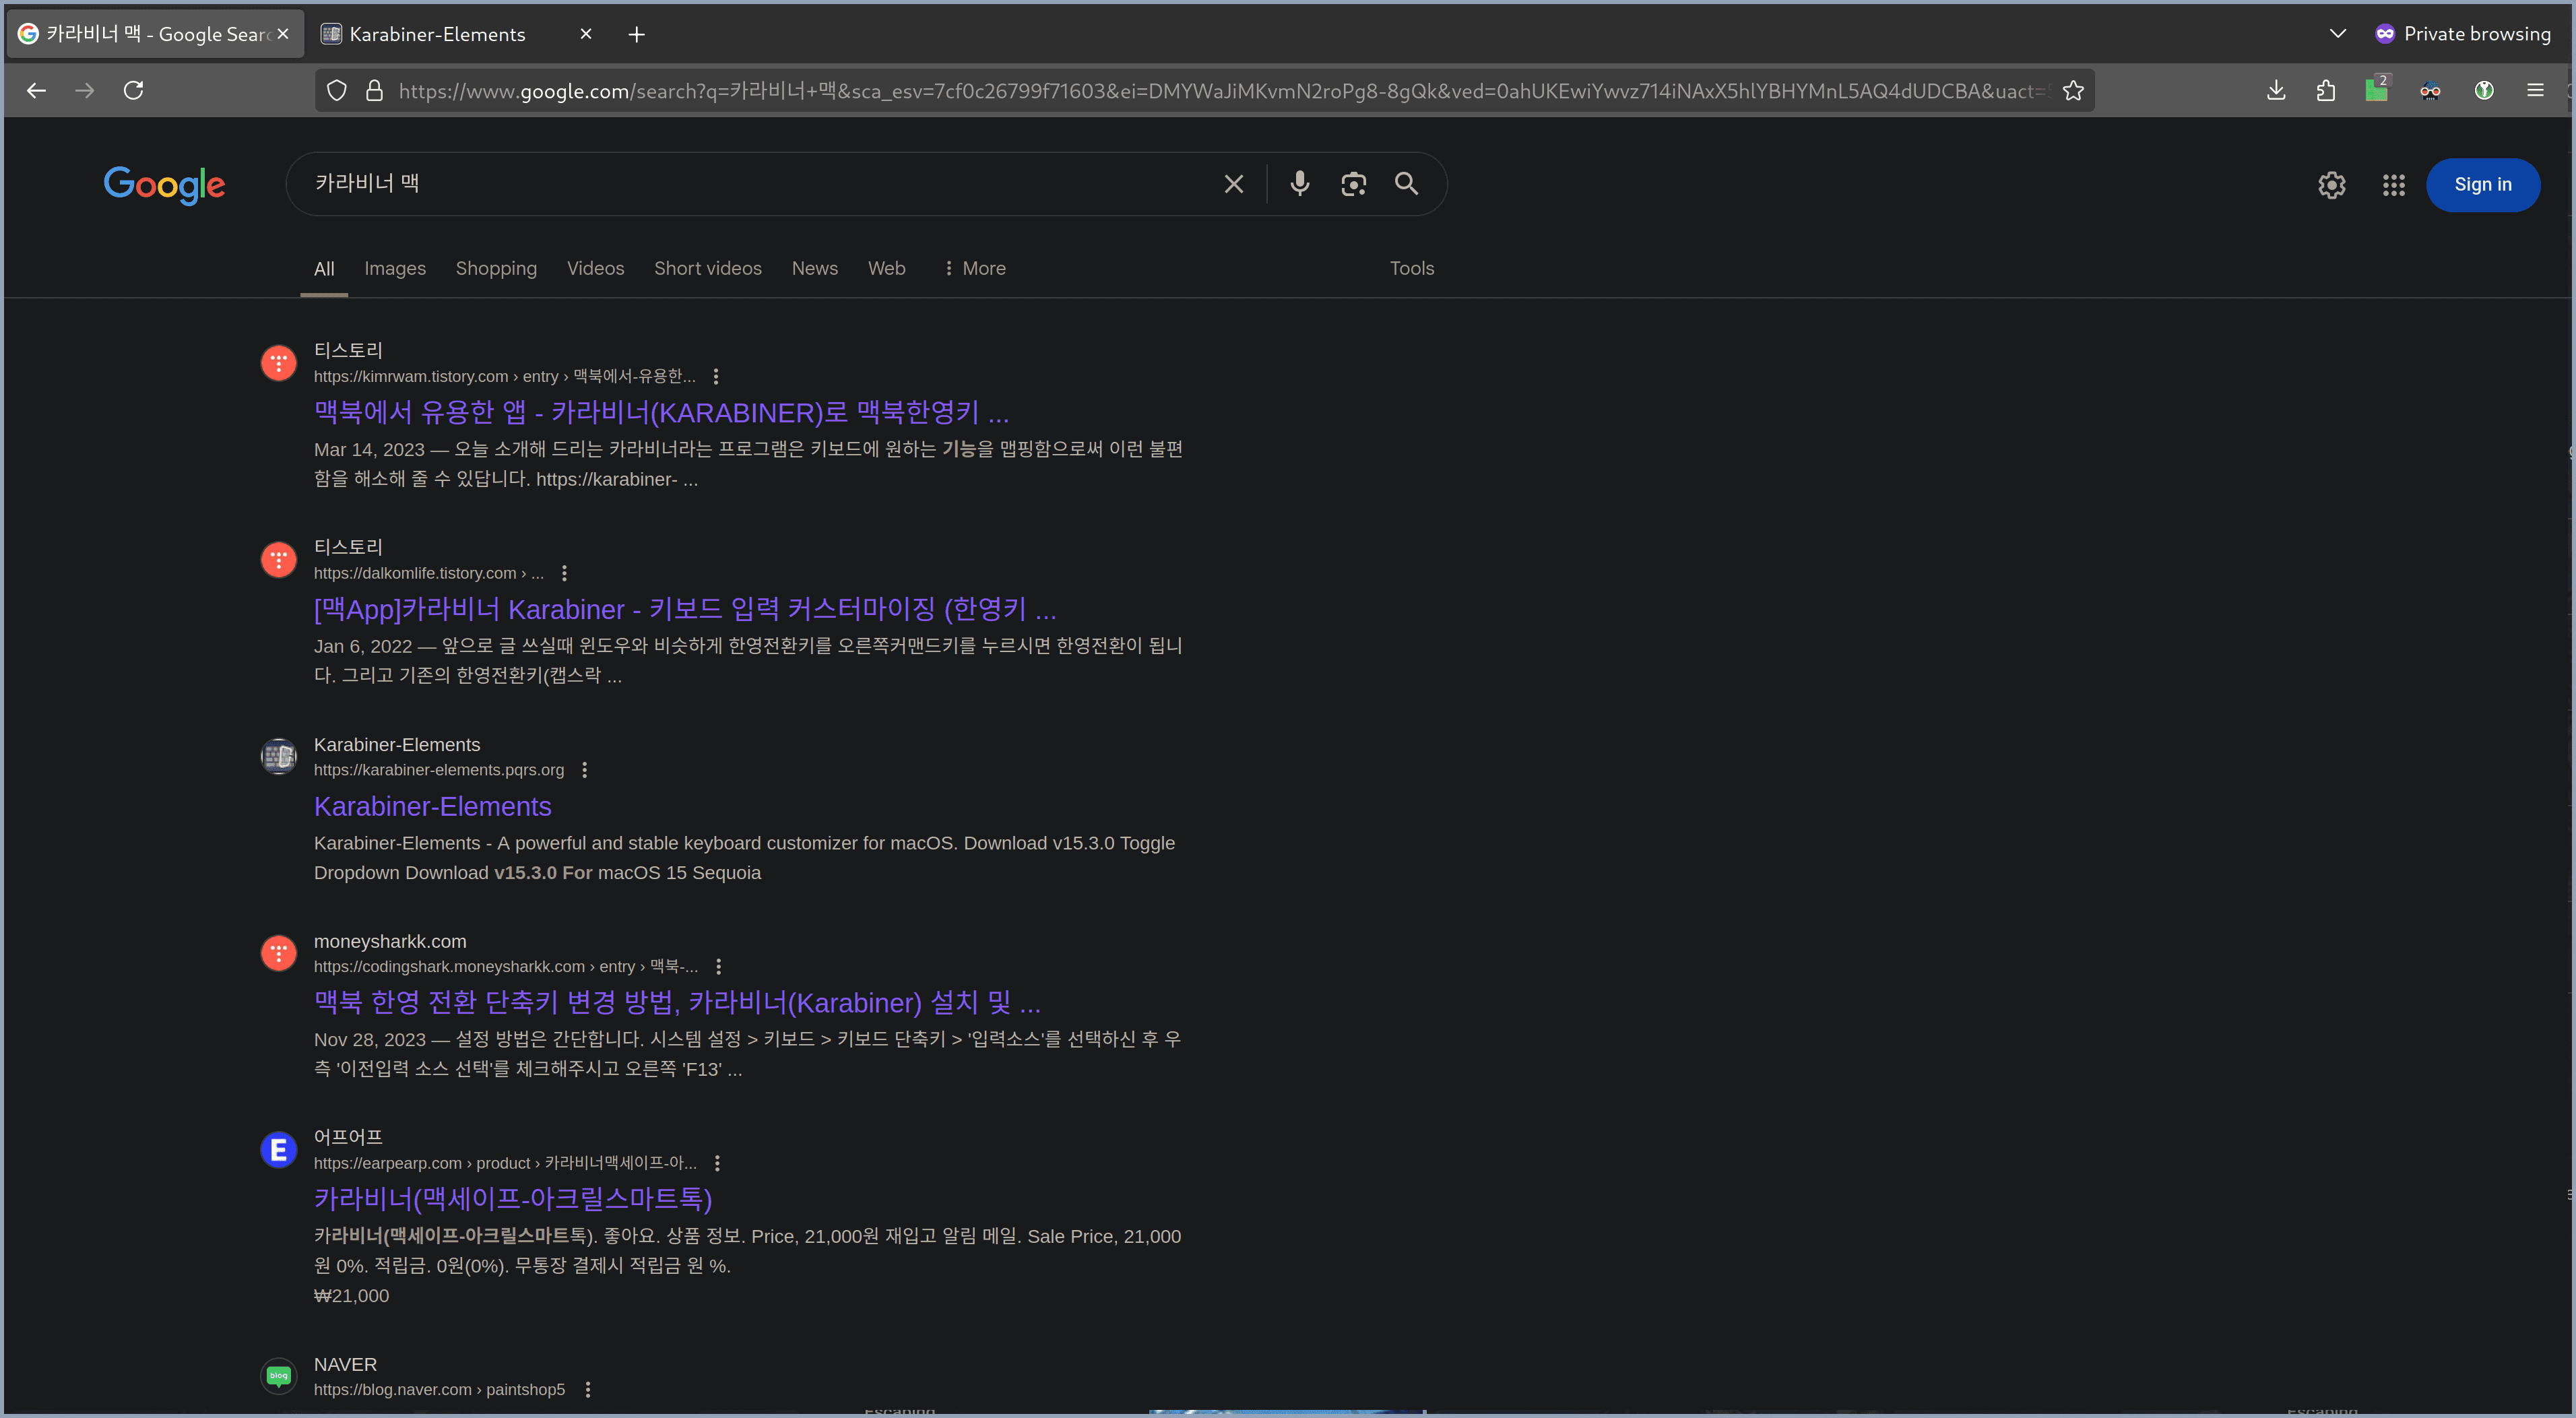2576x1418 pixels.
Task: Click the Private browsing indicator
Action: pos(2463,34)
